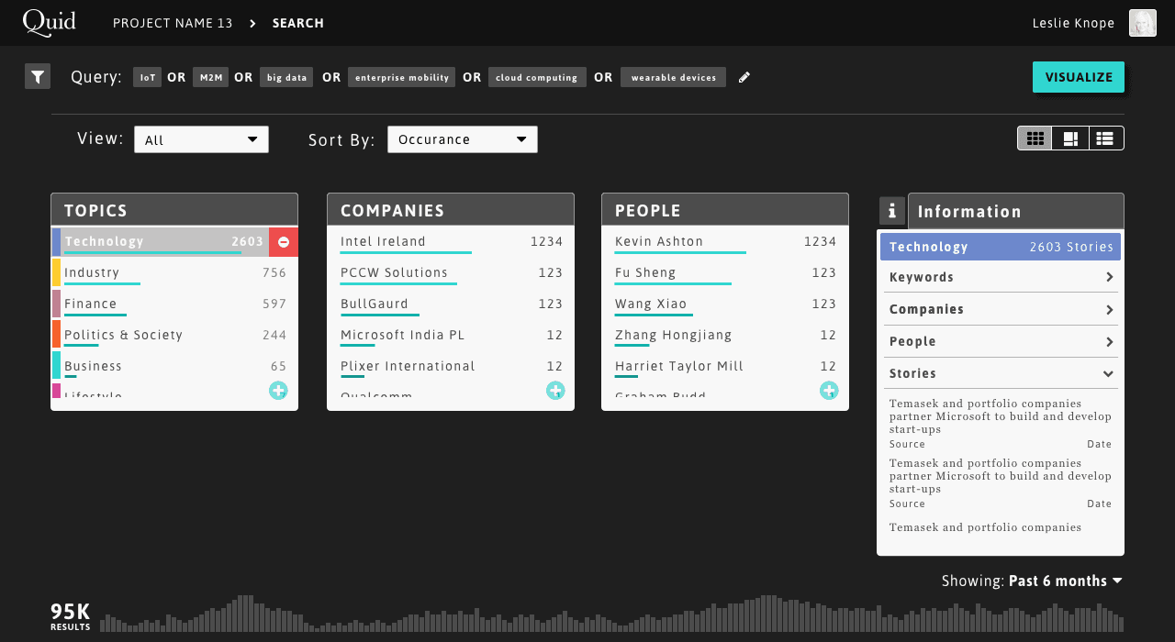Viewport: 1175px width, 642px height.
Task: Remove Technology topic with red minus
Action: (284, 242)
